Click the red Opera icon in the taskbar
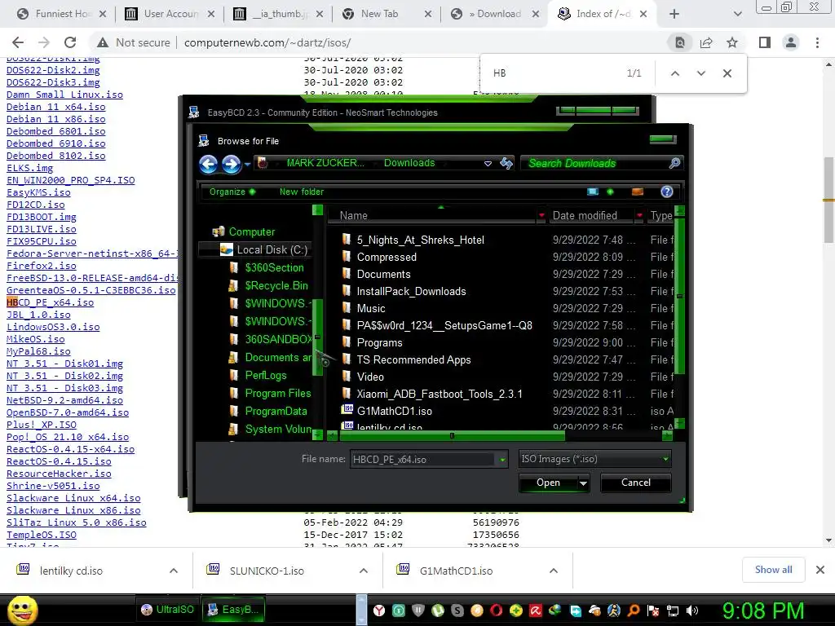The width and height of the screenshot is (835, 626). (x=497, y=611)
